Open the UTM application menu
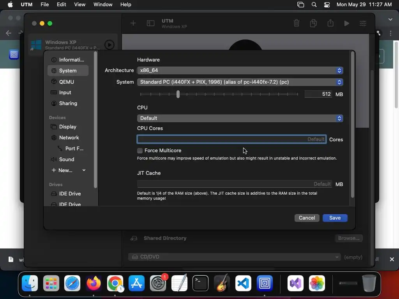The height and width of the screenshot is (299, 399). pos(26,5)
